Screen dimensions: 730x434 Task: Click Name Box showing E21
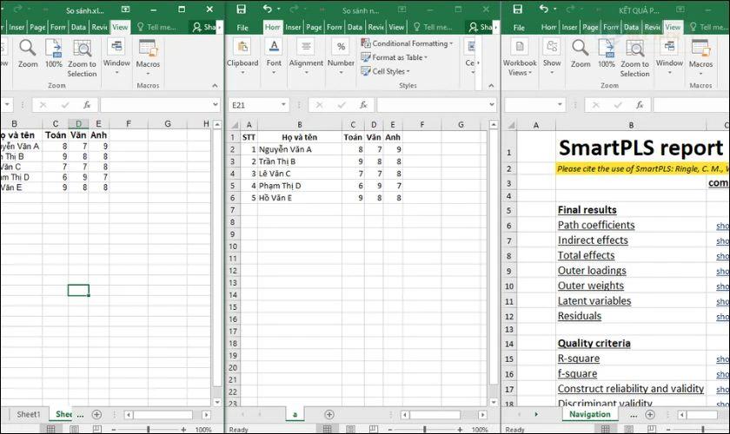(253, 105)
